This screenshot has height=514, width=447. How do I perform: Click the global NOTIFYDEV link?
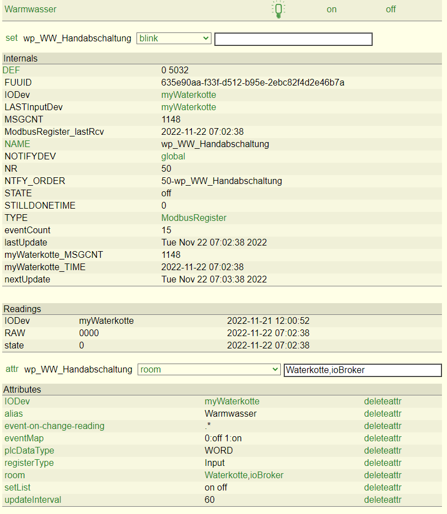pyautogui.click(x=173, y=157)
